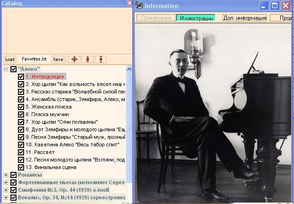Toggle checkbox for 10. Каватина Алеко
Viewport: 294px width, 204px height.
[21, 144]
